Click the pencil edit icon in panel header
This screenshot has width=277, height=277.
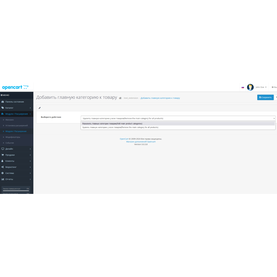coord(40,108)
